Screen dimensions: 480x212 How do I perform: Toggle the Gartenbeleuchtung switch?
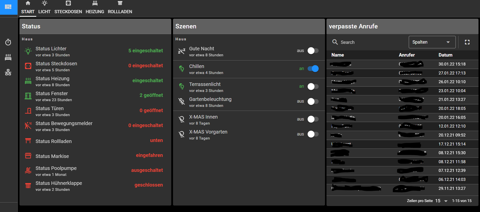313,101
